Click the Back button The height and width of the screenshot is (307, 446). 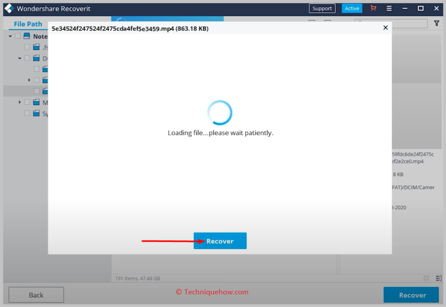(36, 295)
